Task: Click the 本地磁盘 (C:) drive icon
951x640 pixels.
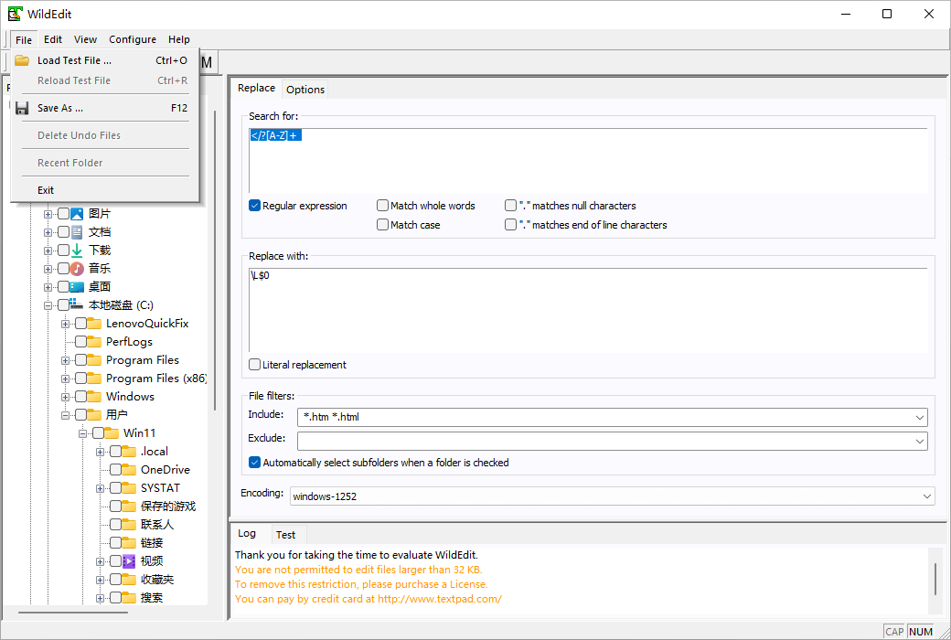Action: coord(77,304)
